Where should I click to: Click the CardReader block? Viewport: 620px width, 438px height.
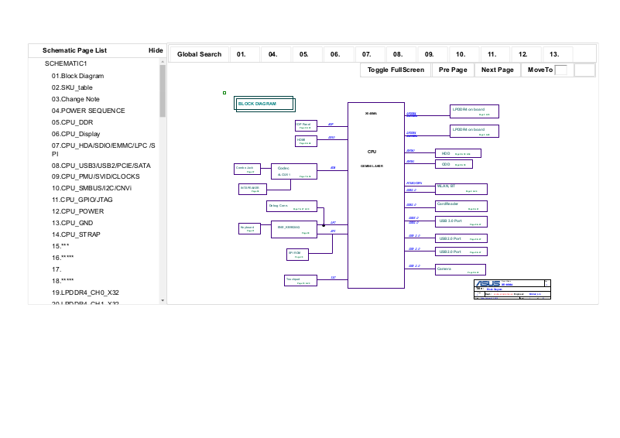(461, 206)
